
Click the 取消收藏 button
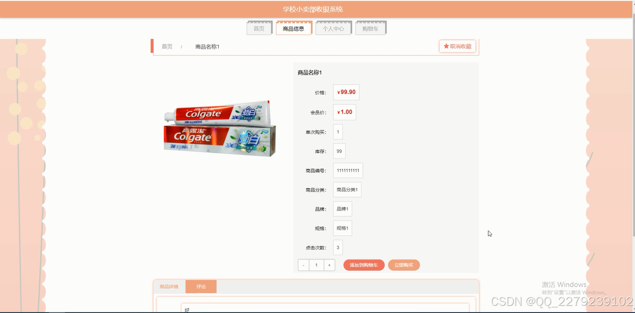pos(458,46)
